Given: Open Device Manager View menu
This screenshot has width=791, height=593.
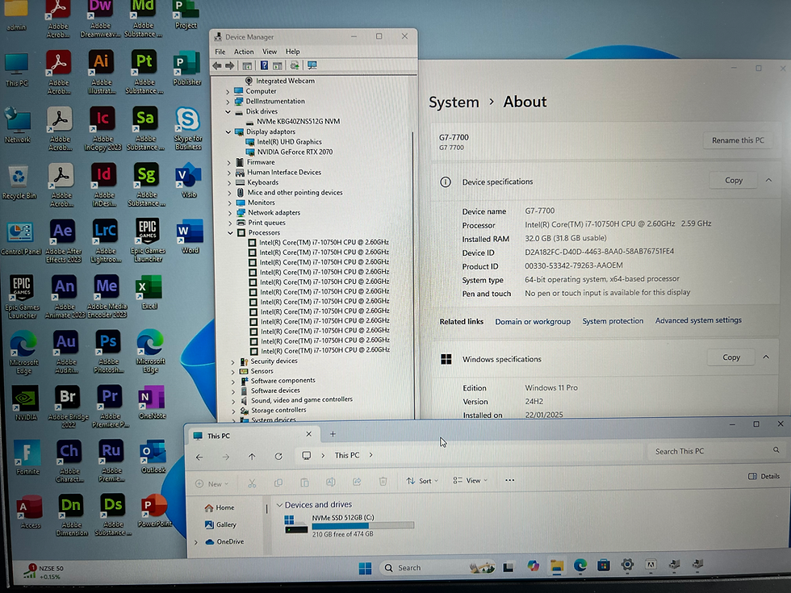Looking at the screenshot, I should [x=270, y=52].
